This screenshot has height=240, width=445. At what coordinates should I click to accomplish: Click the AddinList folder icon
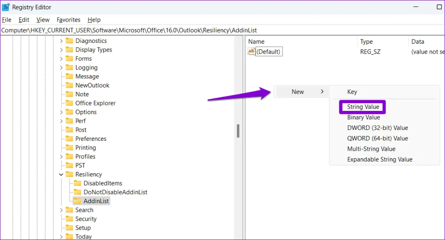pyautogui.click(x=77, y=201)
